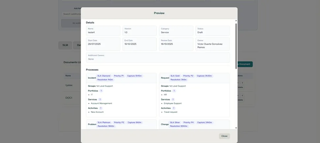Click the End Date value 10/12/2025
320x143 pixels.
click(131, 44)
